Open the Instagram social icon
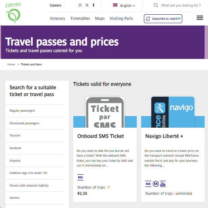The height and width of the screenshot is (208, 208). tap(80, 5)
